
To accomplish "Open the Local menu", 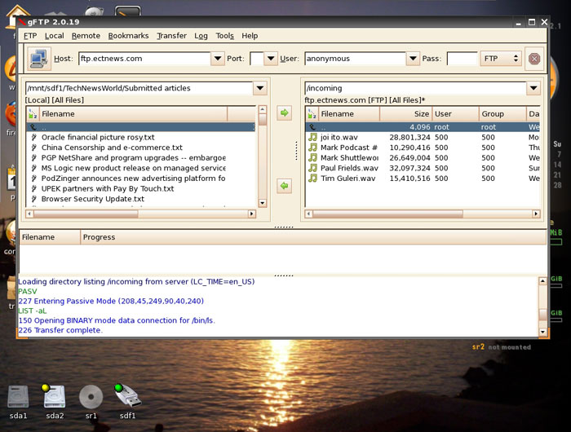I will pyautogui.click(x=55, y=36).
